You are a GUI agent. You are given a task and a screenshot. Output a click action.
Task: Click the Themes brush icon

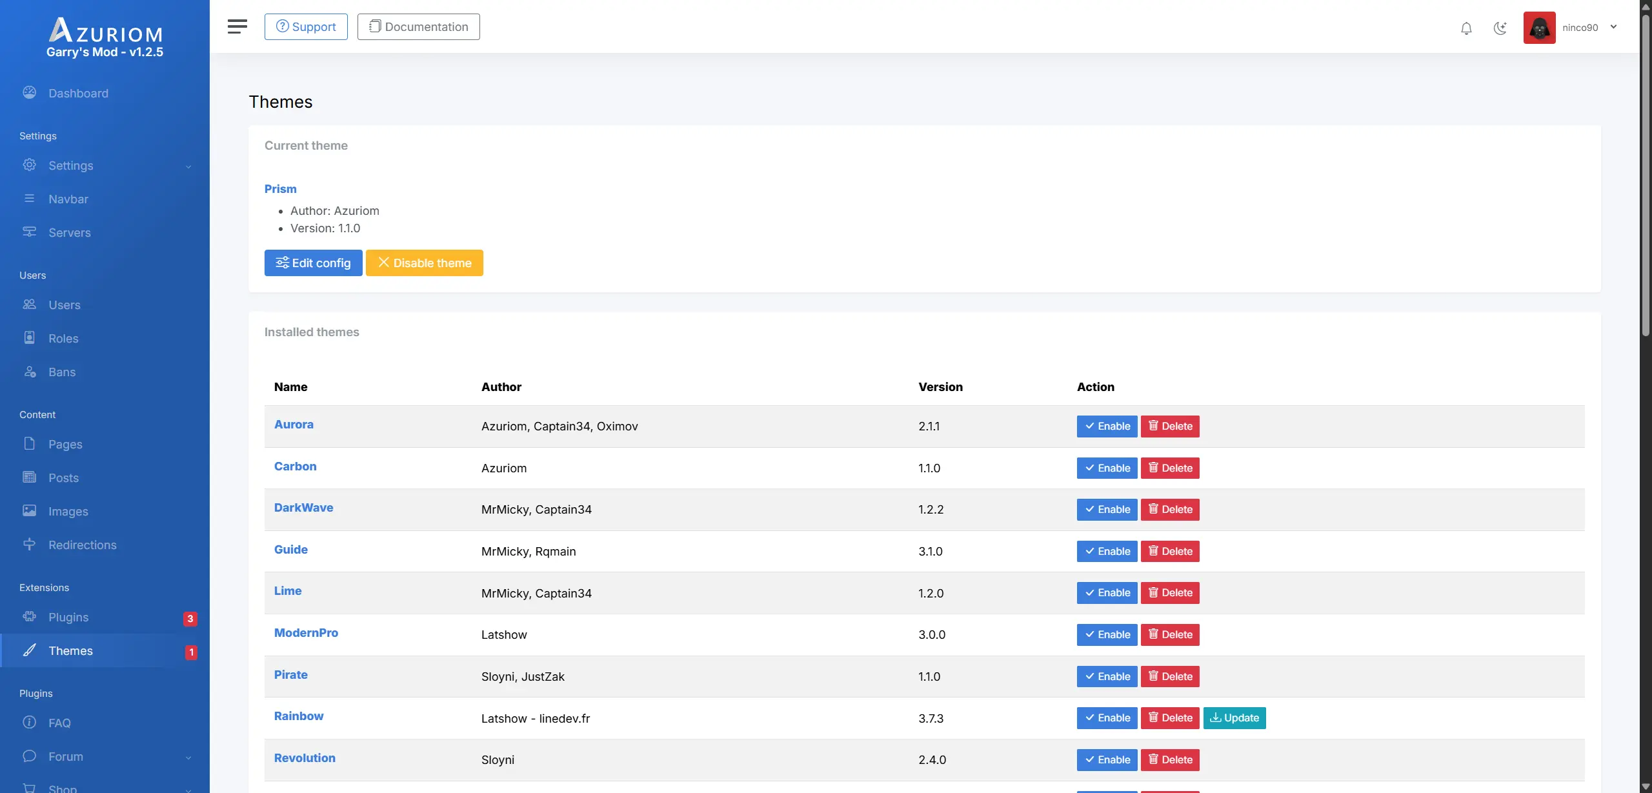pyautogui.click(x=29, y=650)
